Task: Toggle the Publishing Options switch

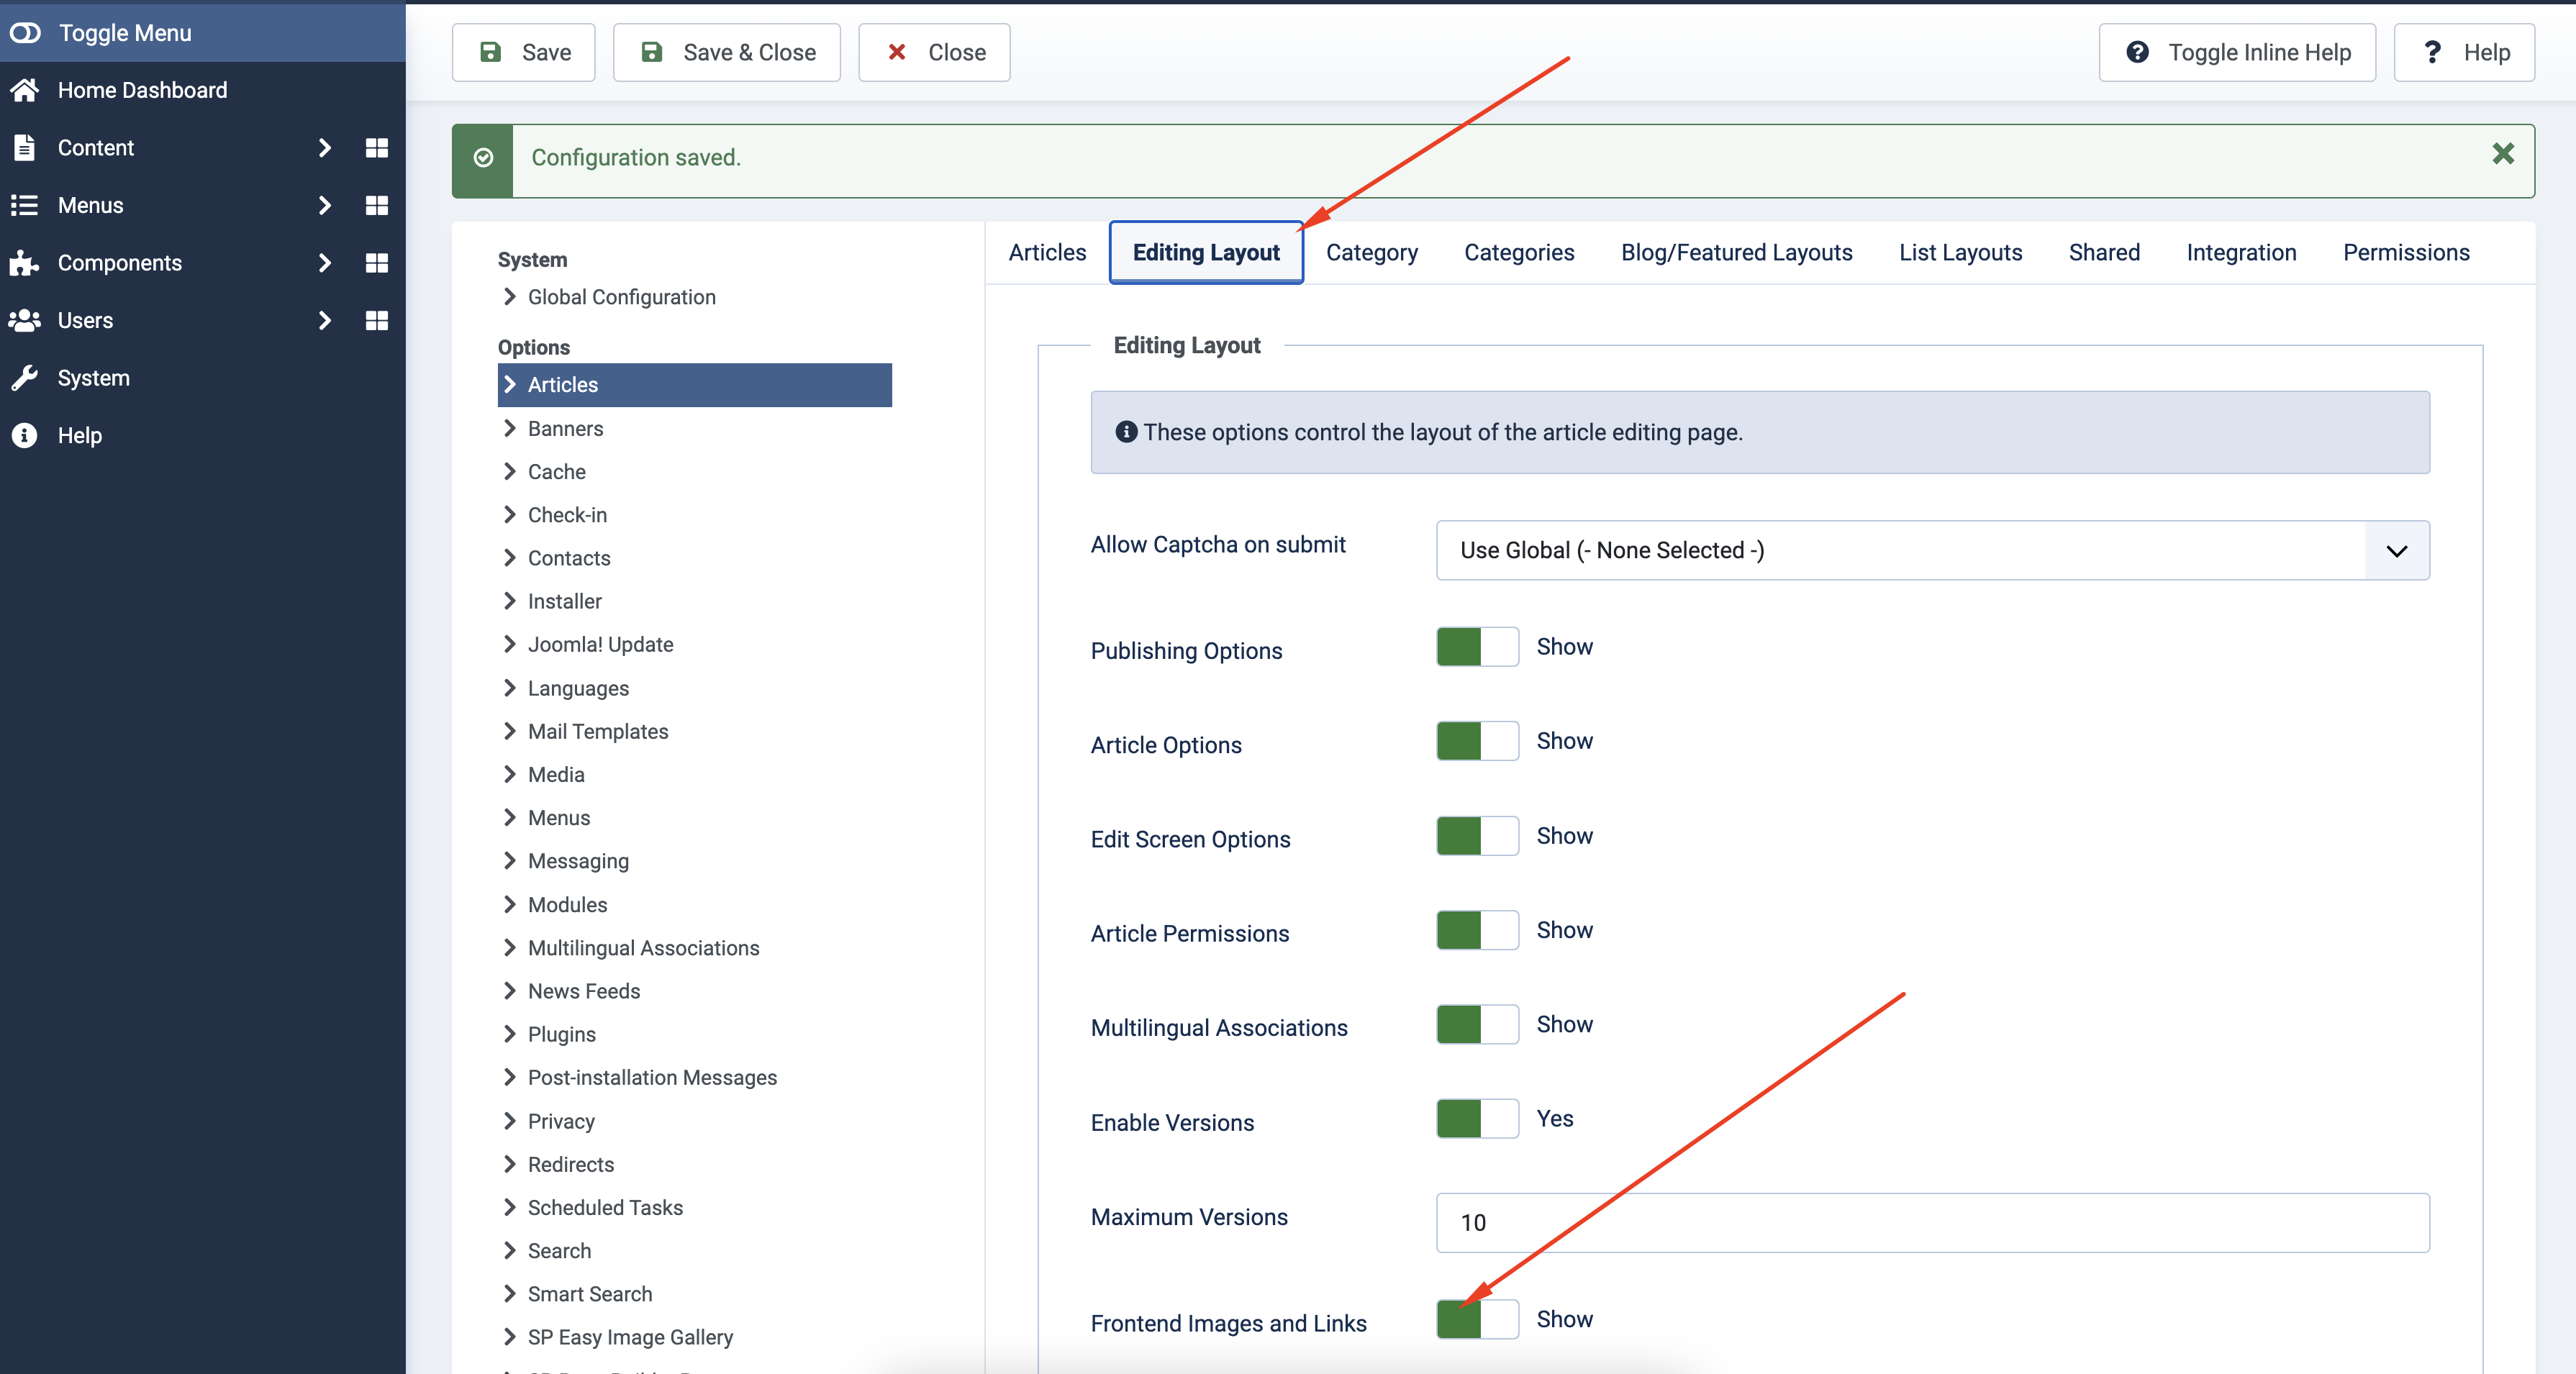Action: [x=1477, y=647]
